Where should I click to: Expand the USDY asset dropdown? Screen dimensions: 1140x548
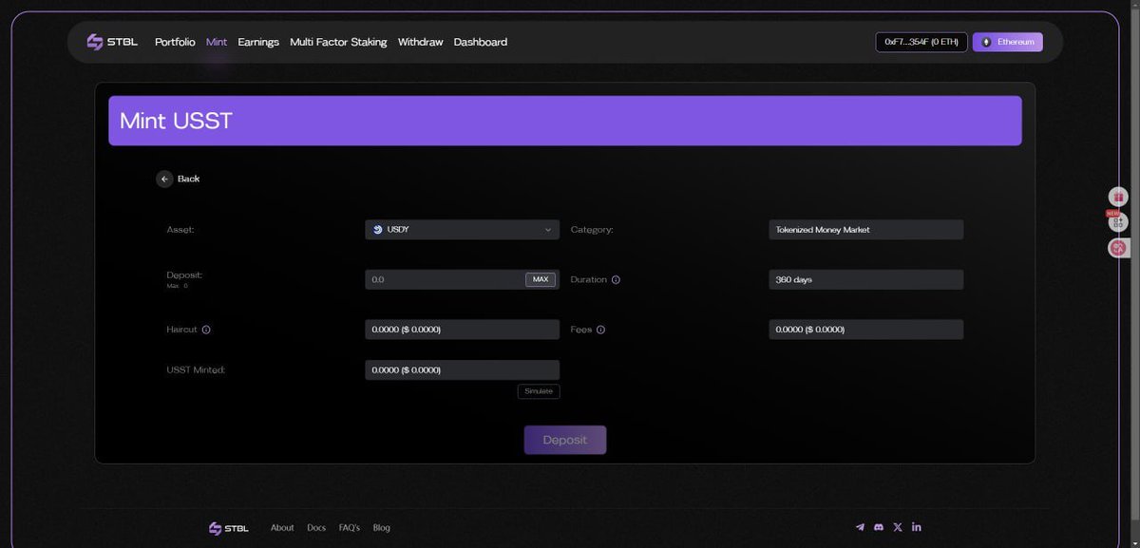click(462, 230)
